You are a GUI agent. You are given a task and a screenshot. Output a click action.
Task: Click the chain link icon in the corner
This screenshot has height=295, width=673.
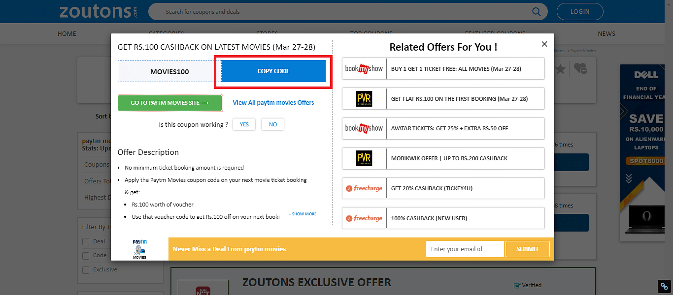[664, 286]
